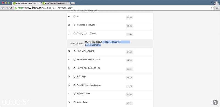Screen dimensions: 220x107
Task: Click the 03:21 duration badge
Action: [130, 103]
